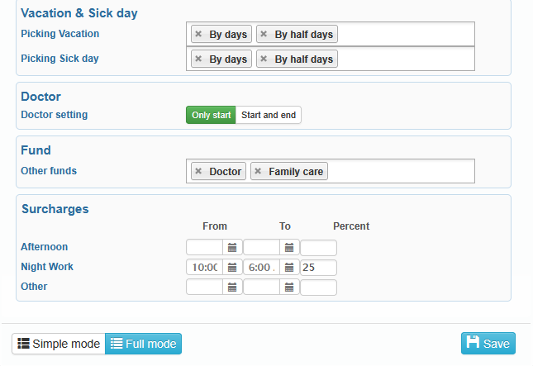Open Other surcharge From picker icon

point(232,288)
